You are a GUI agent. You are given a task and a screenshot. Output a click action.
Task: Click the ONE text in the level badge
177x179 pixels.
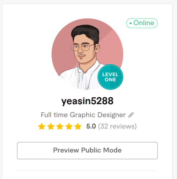coord(110,79)
